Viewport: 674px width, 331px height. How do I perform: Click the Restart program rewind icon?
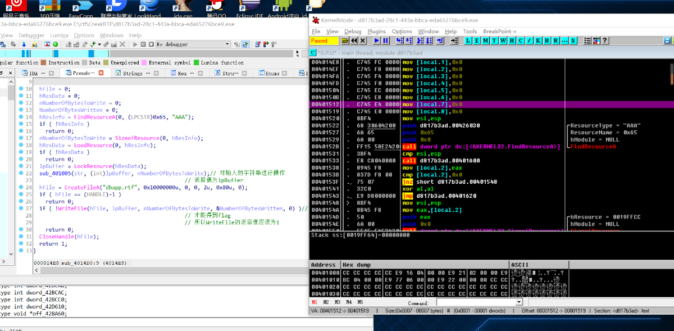pos(354,41)
